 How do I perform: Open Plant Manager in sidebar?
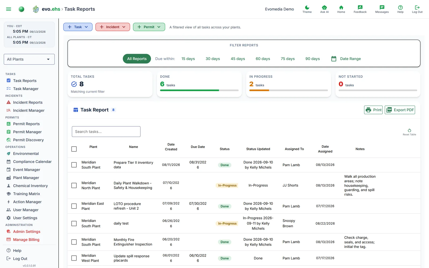[26, 178]
